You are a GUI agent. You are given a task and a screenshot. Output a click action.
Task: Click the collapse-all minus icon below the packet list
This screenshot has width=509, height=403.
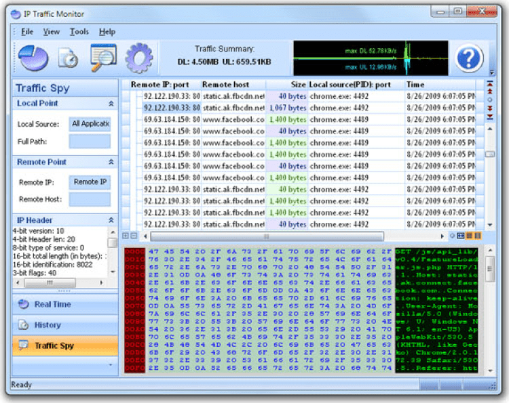click(x=134, y=236)
